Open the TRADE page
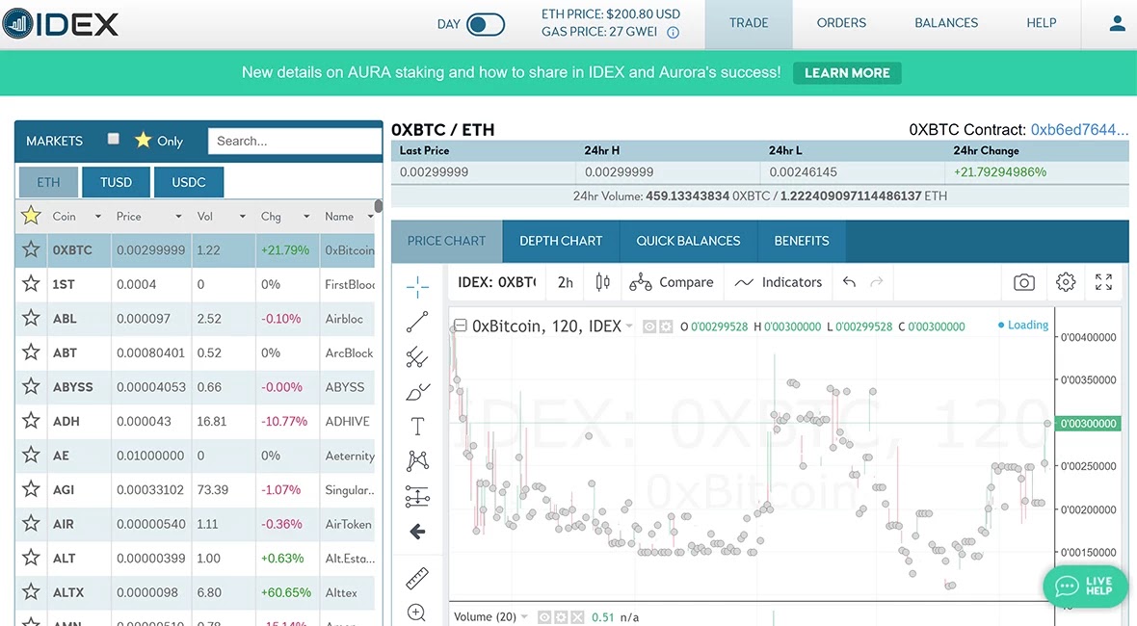This screenshot has width=1137, height=626. tap(749, 24)
